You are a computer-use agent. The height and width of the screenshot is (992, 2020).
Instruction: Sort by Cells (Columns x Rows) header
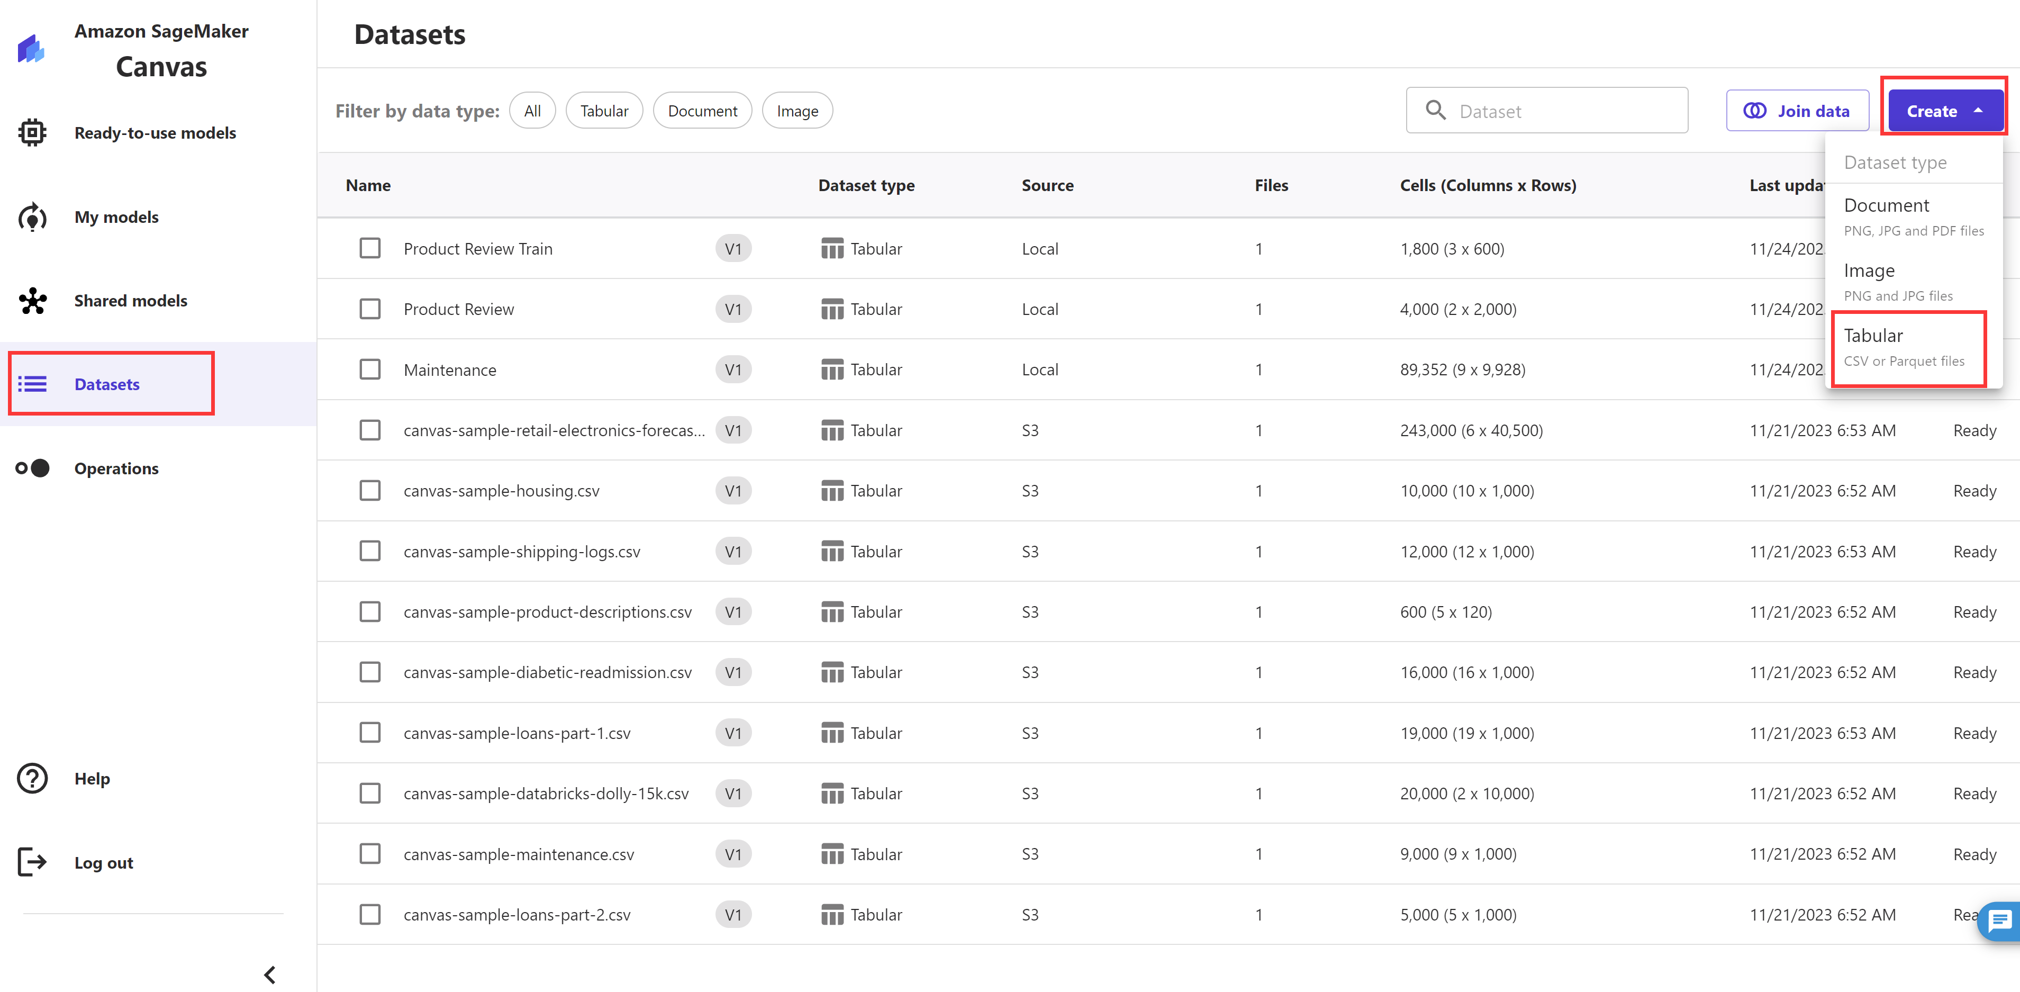pyautogui.click(x=1488, y=185)
